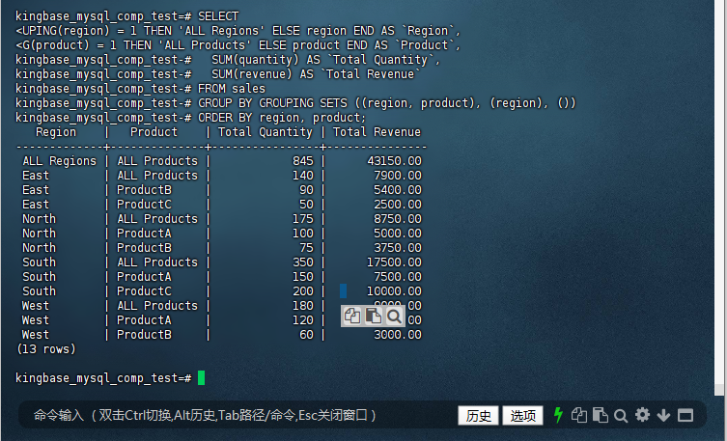This screenshot has width=727, height=441.
Task: Click the revenue value 8750.00
Action: [x=398, y=219]
